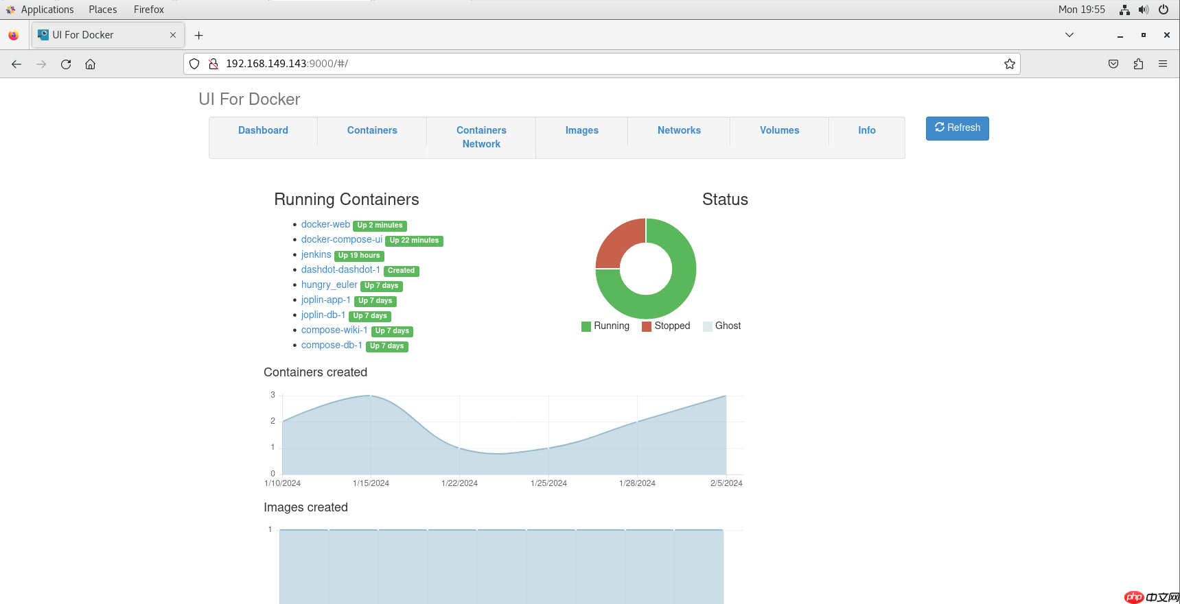
Task: Open the insecure connection lock icon
Action: click(213, 64)
